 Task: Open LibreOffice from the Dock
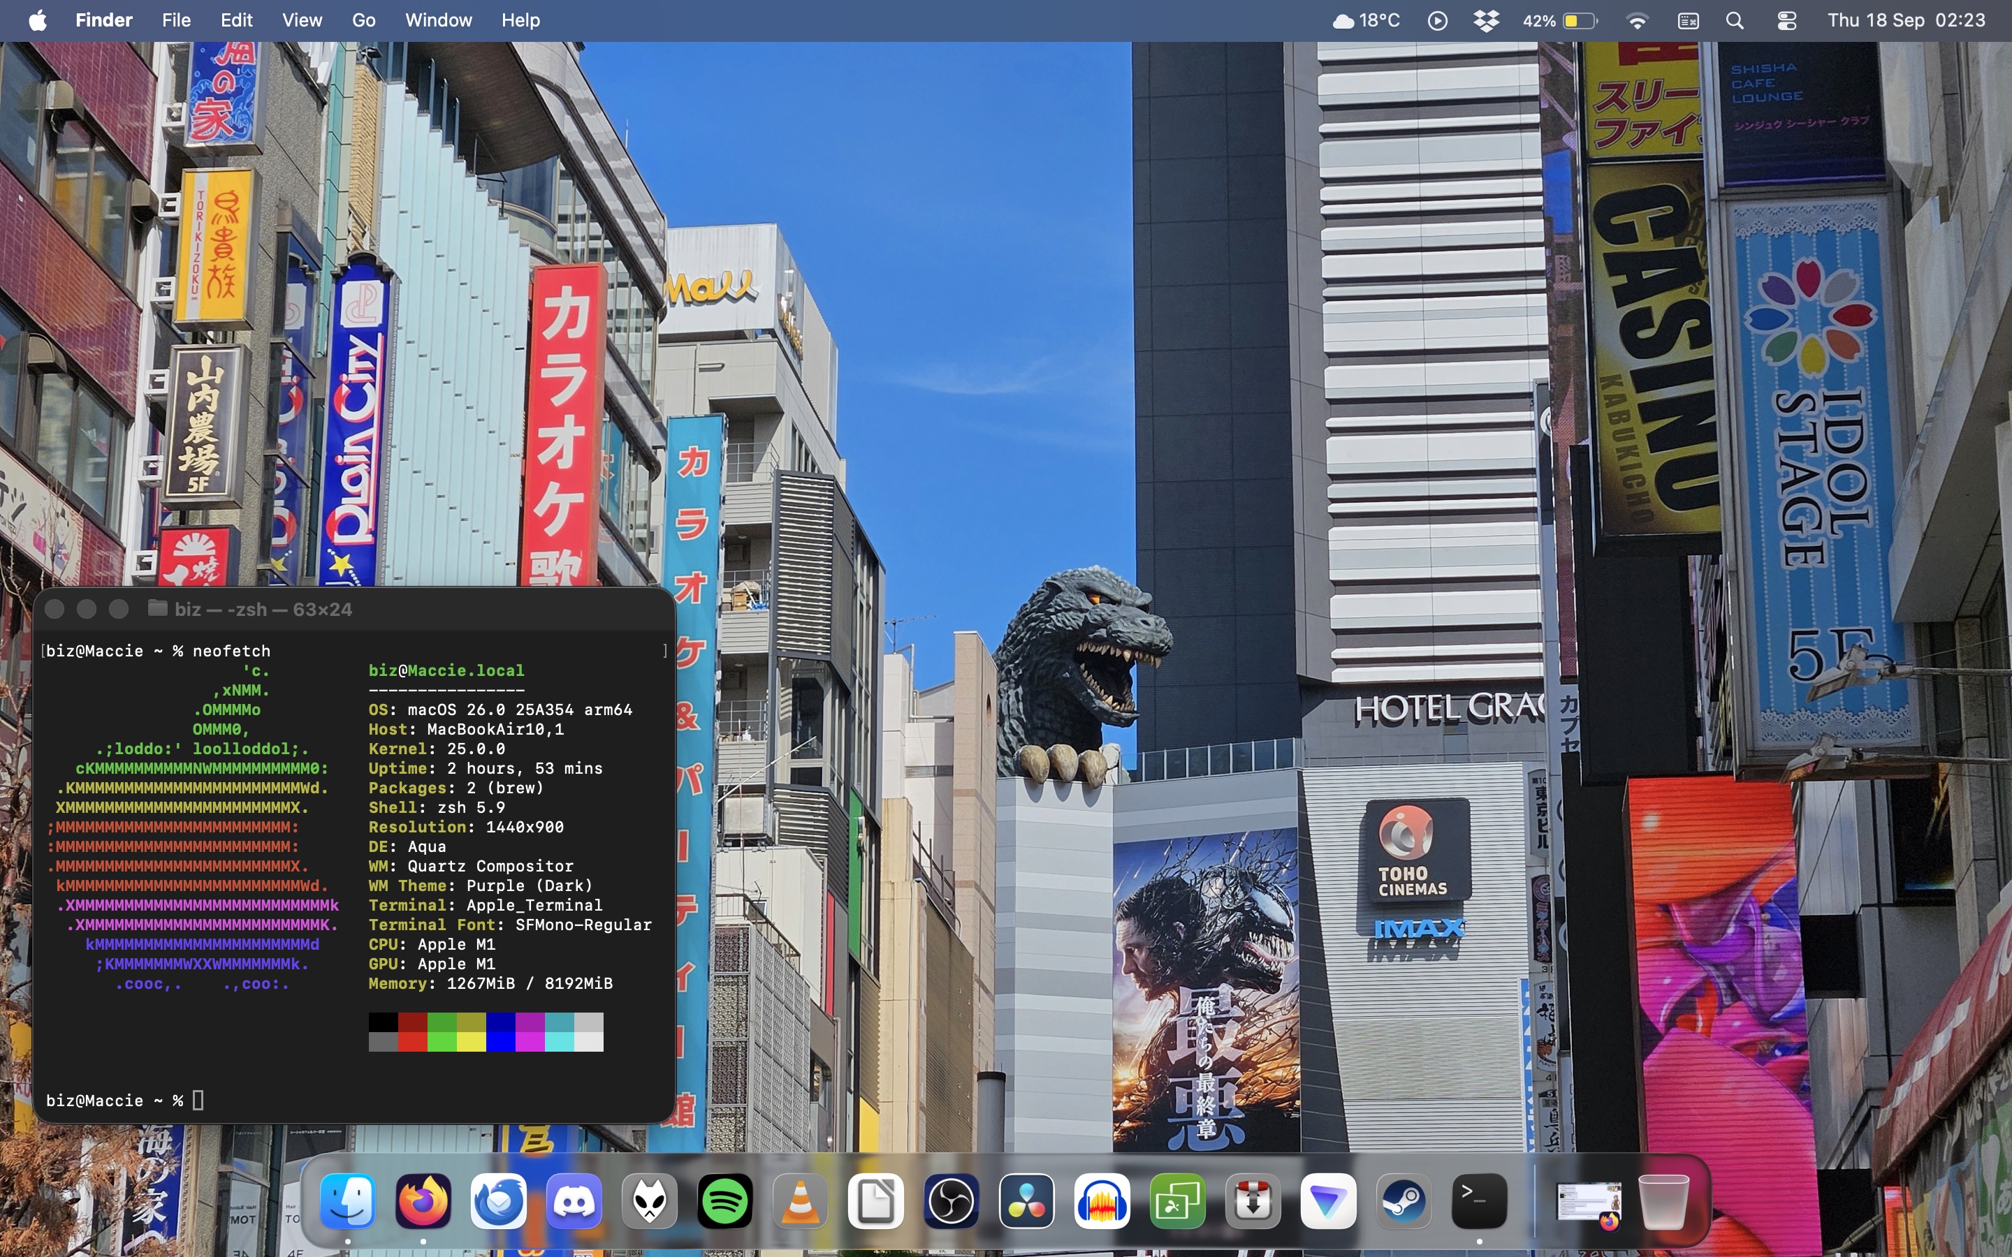coord(875,1200)
